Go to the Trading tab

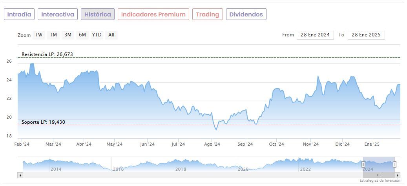(x=208, y=14)
